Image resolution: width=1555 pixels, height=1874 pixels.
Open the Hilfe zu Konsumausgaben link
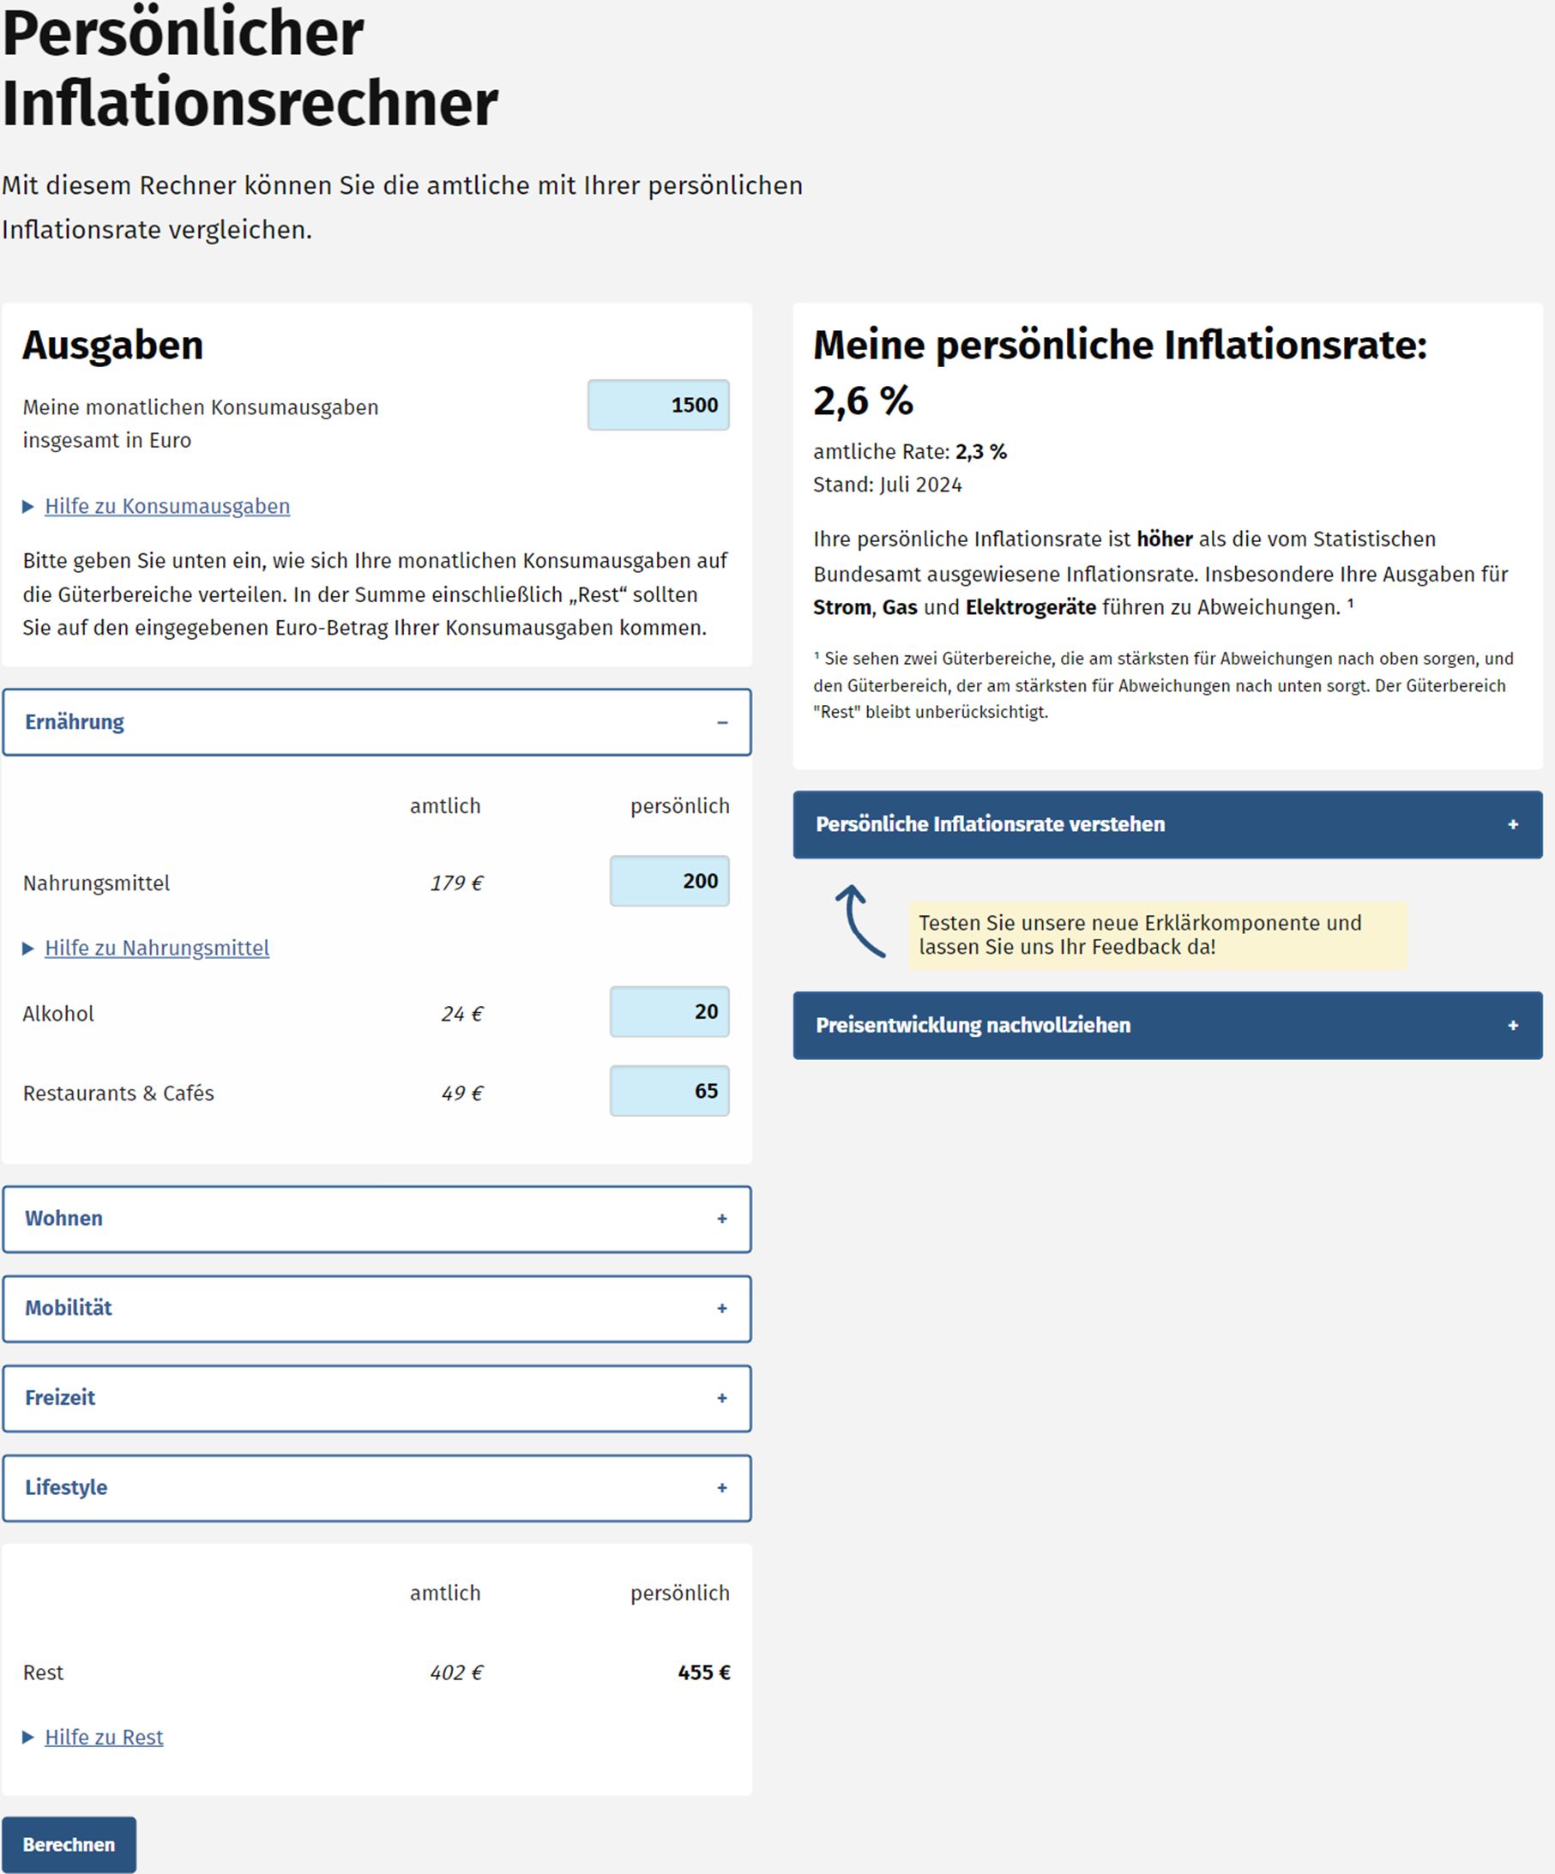coord(167,506)
